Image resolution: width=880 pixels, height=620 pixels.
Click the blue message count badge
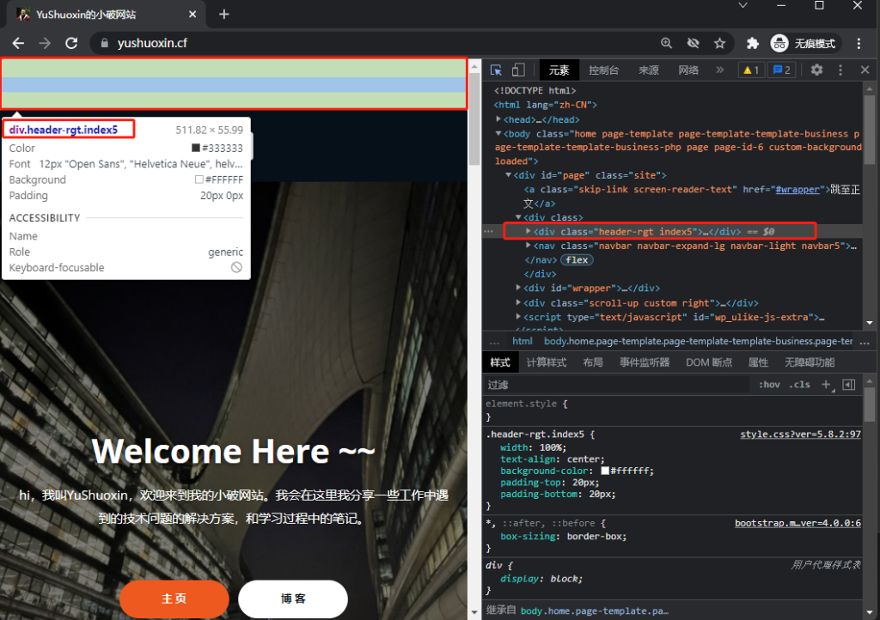(x=781, y=70)
